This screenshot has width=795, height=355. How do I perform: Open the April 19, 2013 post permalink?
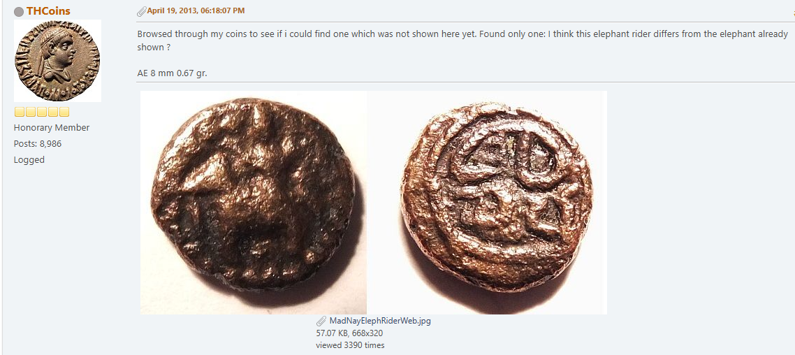(x=196, y=10)
